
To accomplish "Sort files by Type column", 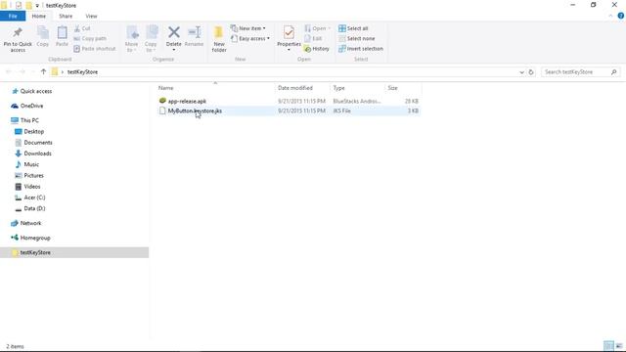I will coord(358,88).
